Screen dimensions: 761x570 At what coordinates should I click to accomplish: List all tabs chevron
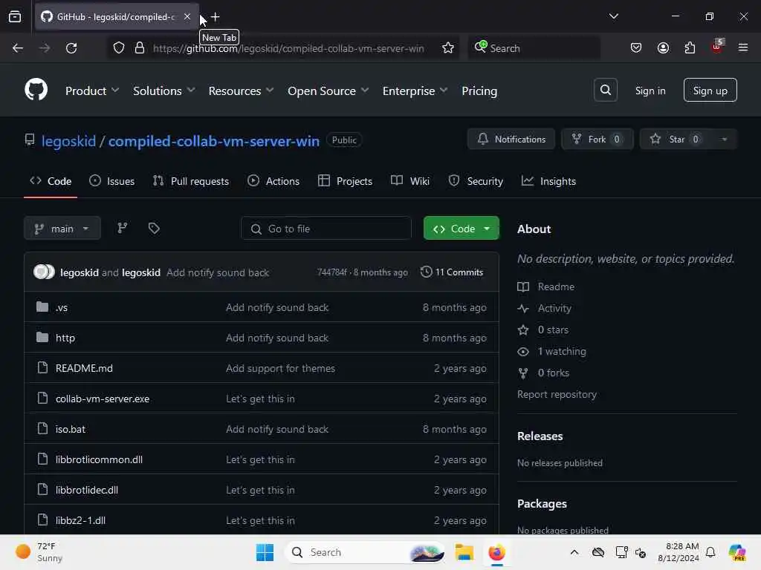pyautogui.click(x=613, y=16)
